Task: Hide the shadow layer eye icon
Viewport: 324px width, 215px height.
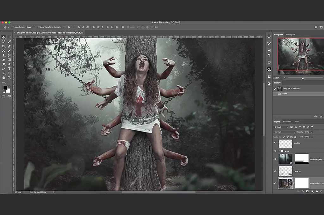Action: click(x=275, y=143)
